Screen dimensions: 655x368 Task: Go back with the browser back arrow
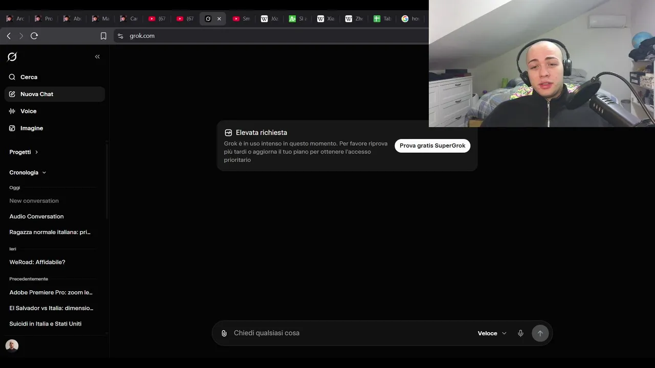pyautogui.click(x=9, y=36)
